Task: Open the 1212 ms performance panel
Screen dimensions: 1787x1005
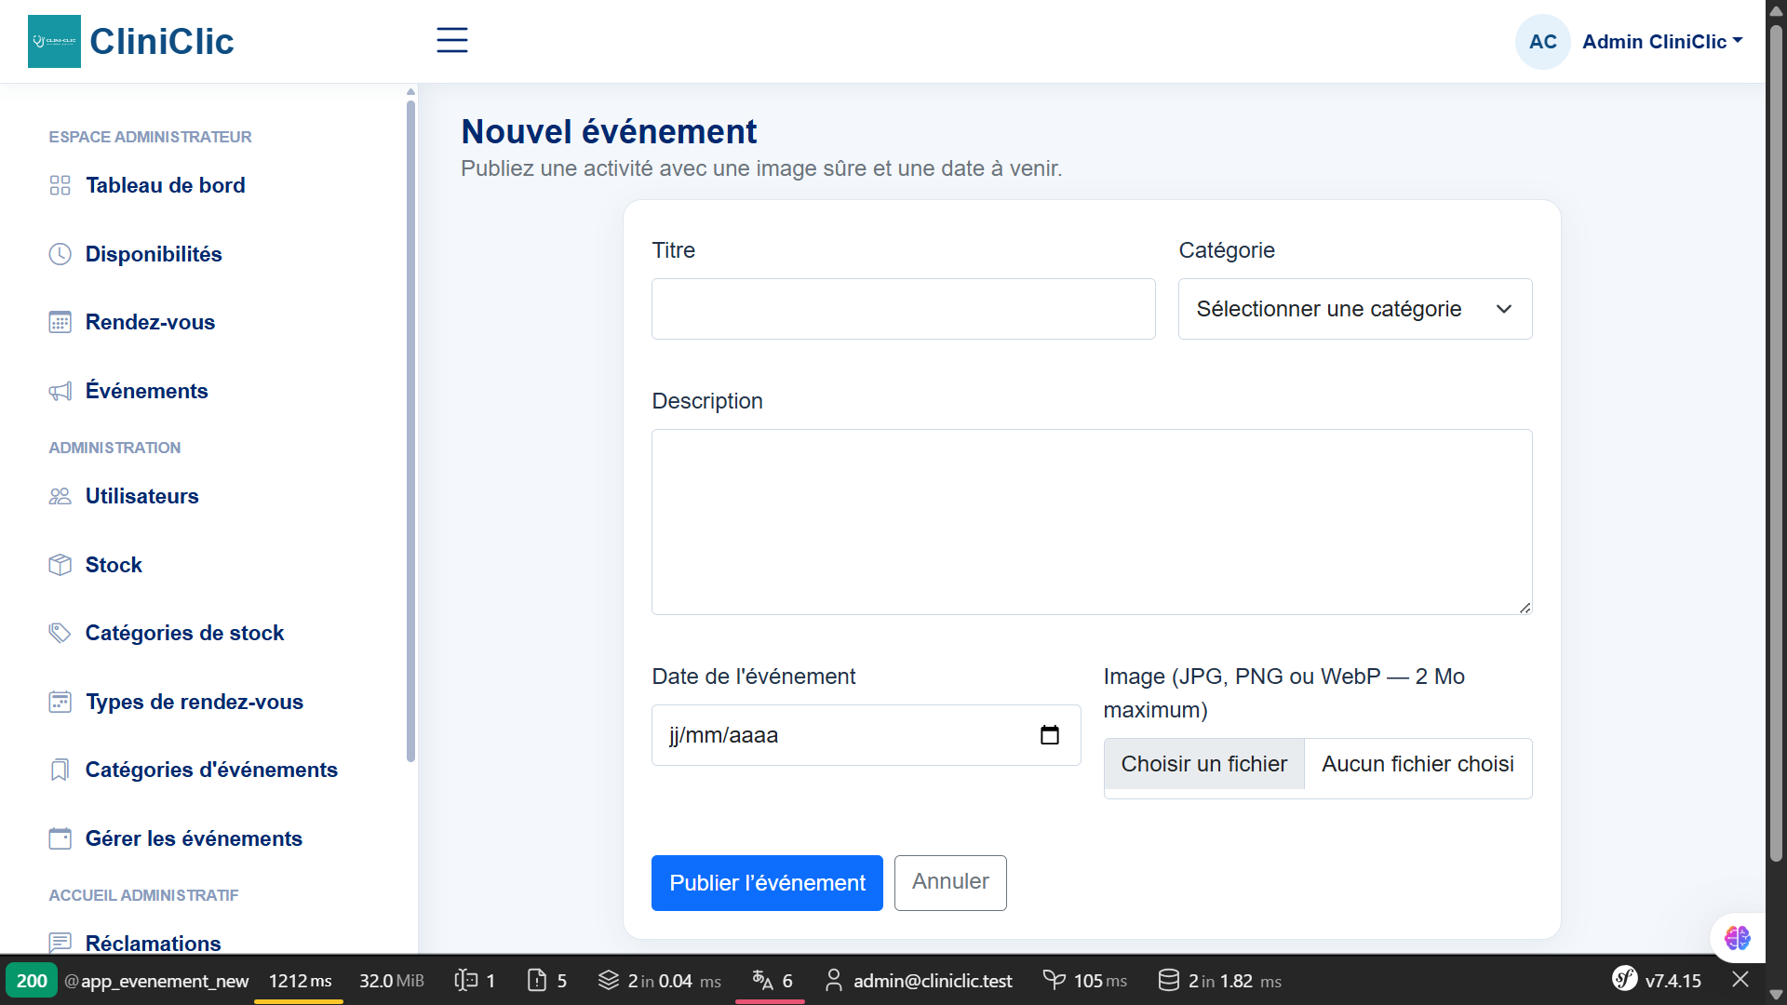Action: 300,981
